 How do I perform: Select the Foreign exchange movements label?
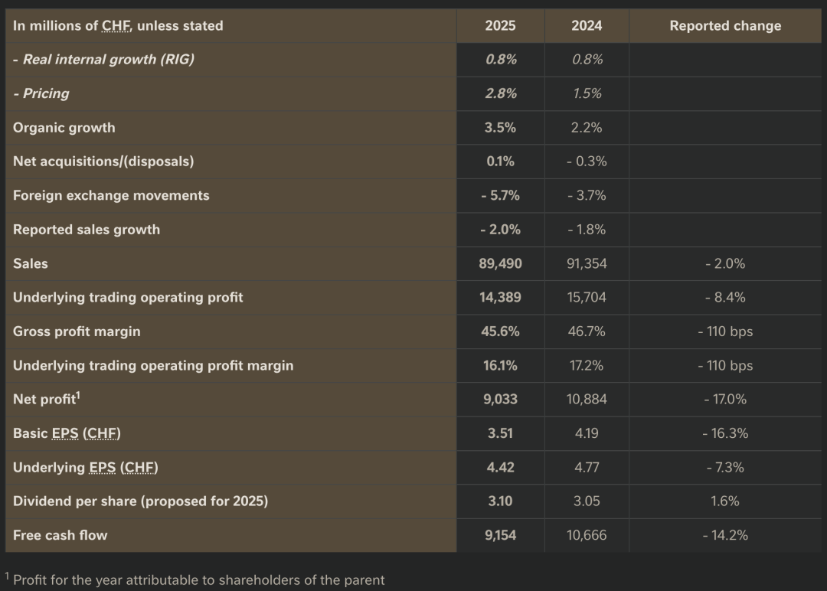pos(111,195)
